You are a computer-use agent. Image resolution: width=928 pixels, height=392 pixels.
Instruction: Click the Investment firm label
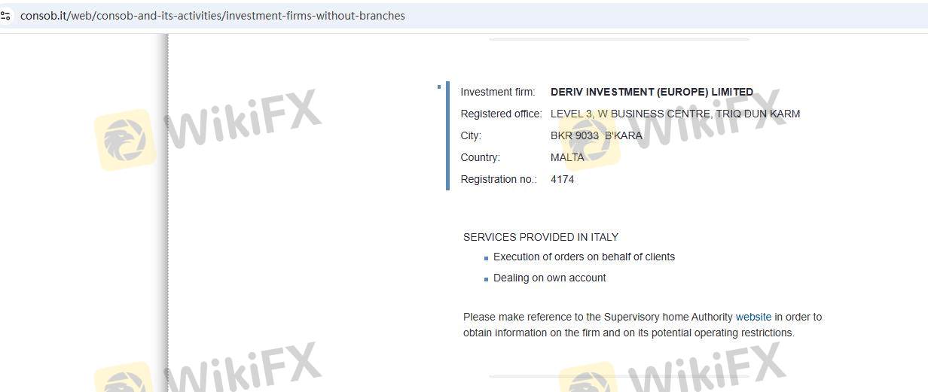[x=498, y=92]
